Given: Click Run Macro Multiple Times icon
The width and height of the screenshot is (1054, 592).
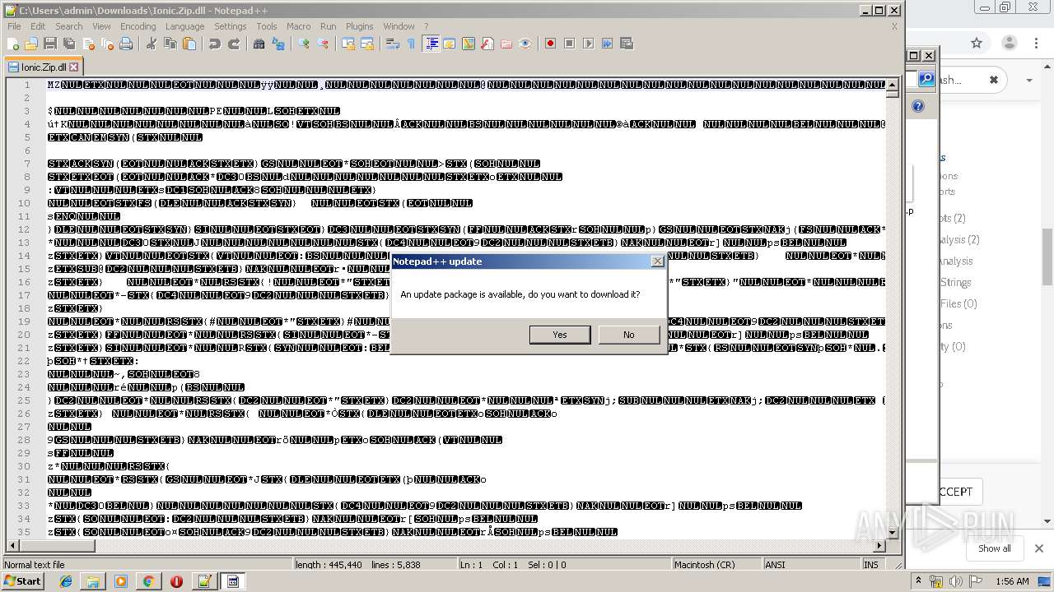Looking at the screenshot, I should point(608,44).
